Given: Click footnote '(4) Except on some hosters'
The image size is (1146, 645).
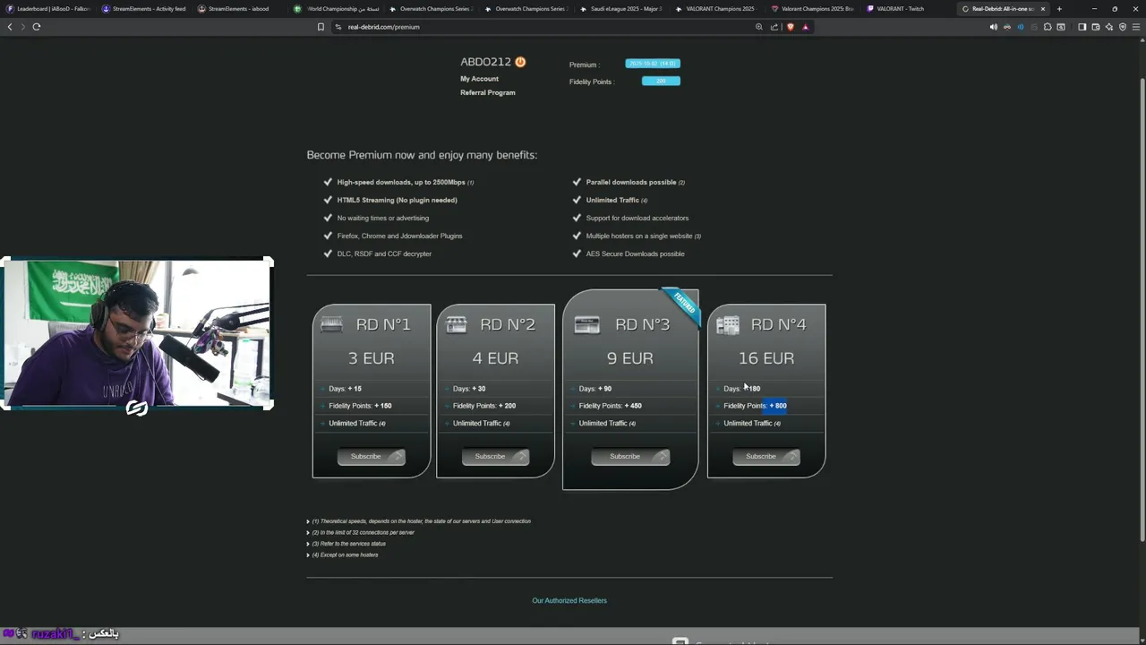Looking at the screenshot, I should pyautogui.click(x=345, y=555).
